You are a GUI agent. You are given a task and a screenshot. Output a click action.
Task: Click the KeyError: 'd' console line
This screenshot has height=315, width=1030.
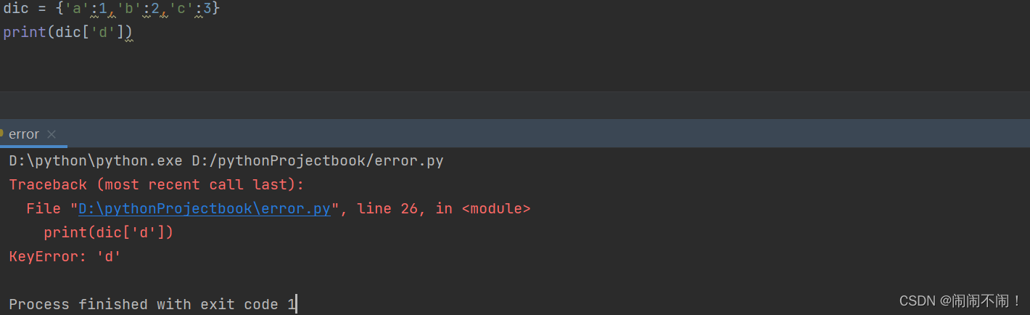click(65, 256)
